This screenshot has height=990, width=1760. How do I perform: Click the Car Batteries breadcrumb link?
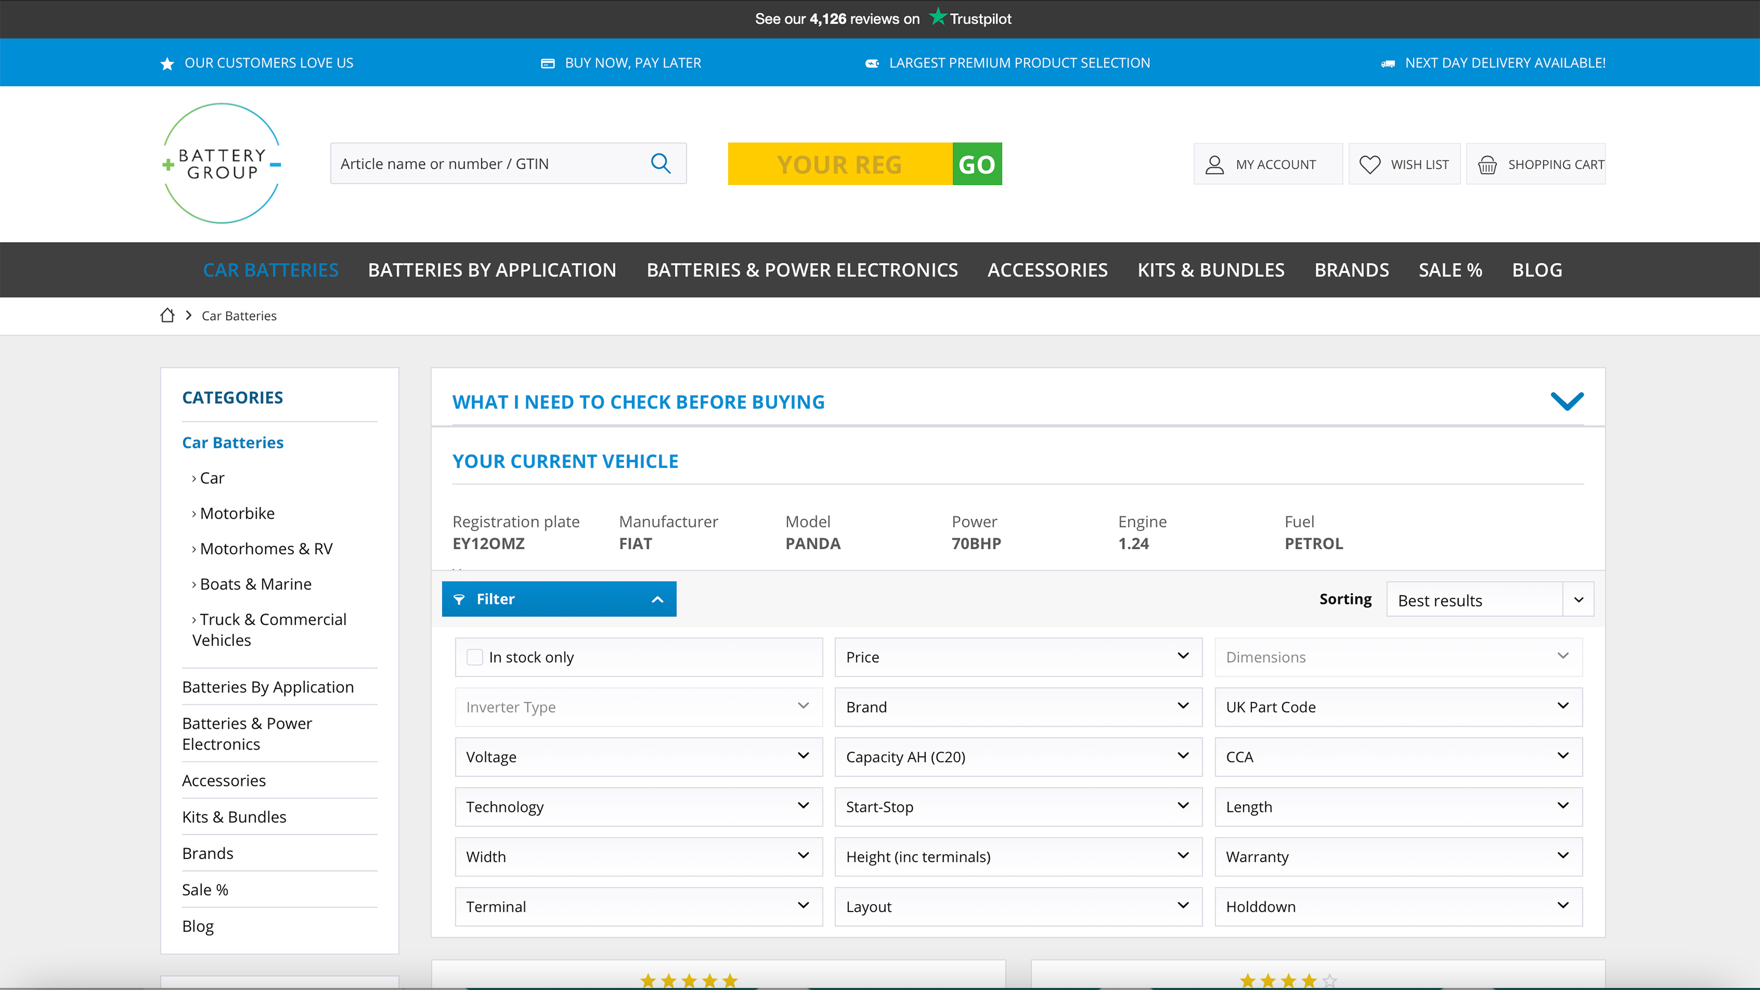[239, 316]
